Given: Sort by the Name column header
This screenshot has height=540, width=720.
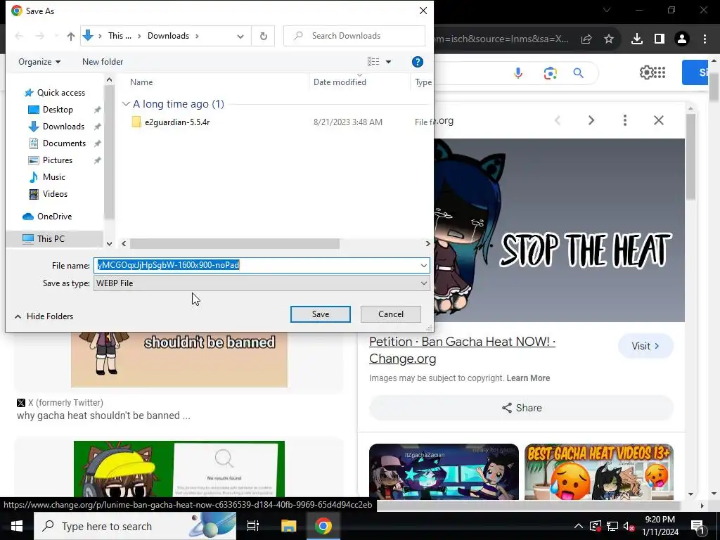Looking at the screenshot, I should pyautogui.click(x=141, y=82).
